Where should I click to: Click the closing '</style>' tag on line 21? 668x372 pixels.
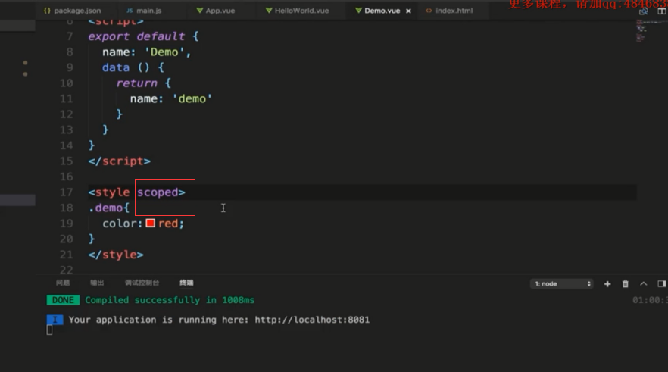click(x=116, y=255)
